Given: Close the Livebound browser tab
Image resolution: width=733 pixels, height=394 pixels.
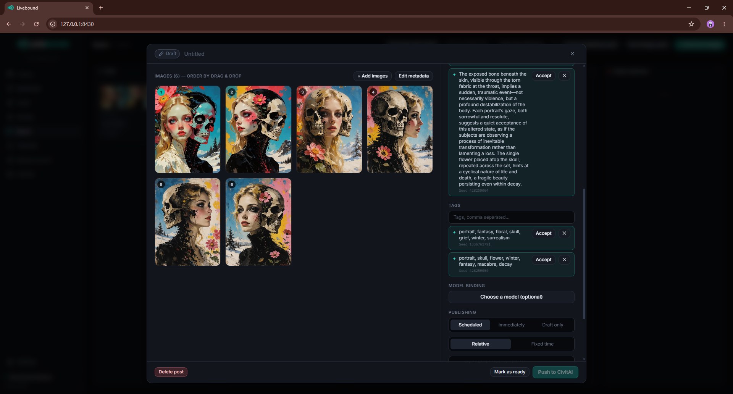Looking at the screenshot, I should pyautogui.click(x=87, y=8).
